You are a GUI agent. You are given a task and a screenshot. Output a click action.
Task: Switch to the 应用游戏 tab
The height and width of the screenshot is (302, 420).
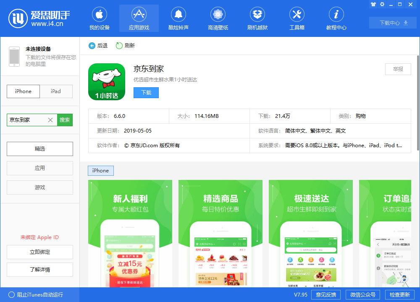point(139,18)
